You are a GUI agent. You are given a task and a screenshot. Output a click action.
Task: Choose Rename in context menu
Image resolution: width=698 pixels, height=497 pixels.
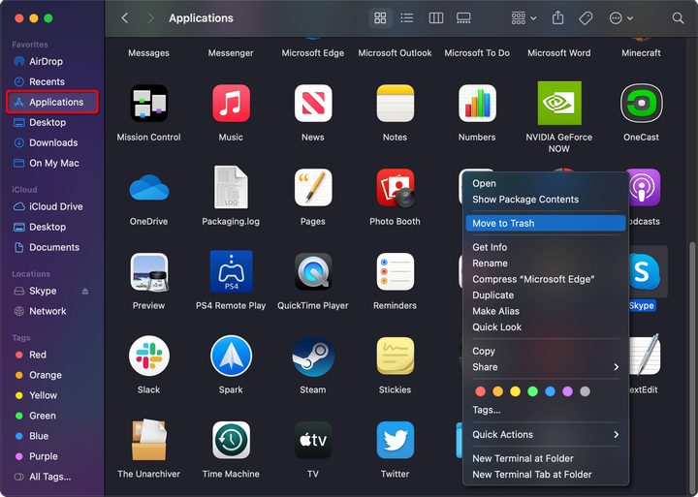545,264
